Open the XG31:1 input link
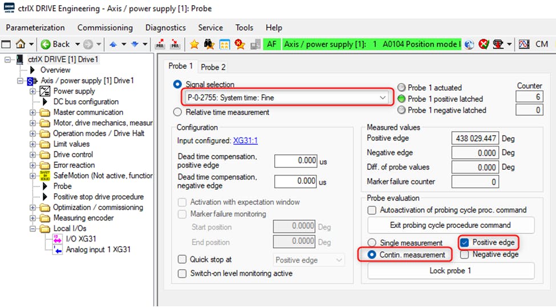This screenshot has width=556, height=307. 245,141
